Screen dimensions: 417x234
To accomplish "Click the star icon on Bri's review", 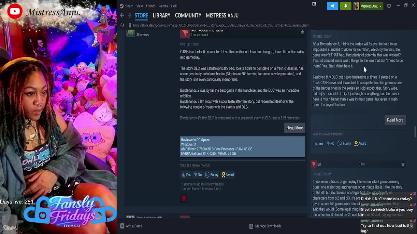I will pyautogui.click(x=403, y=164).
